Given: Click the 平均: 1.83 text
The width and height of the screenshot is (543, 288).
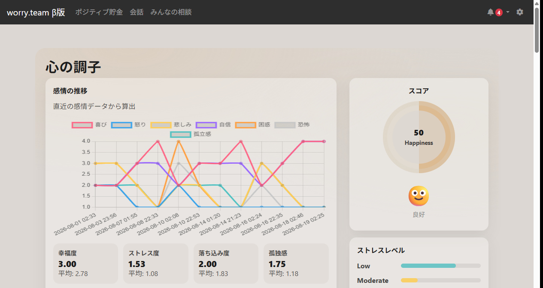Looking at the screenshot, I should tap(213, 273).
